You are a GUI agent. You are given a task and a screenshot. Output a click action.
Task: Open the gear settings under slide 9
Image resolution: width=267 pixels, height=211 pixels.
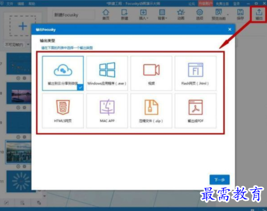24,137
